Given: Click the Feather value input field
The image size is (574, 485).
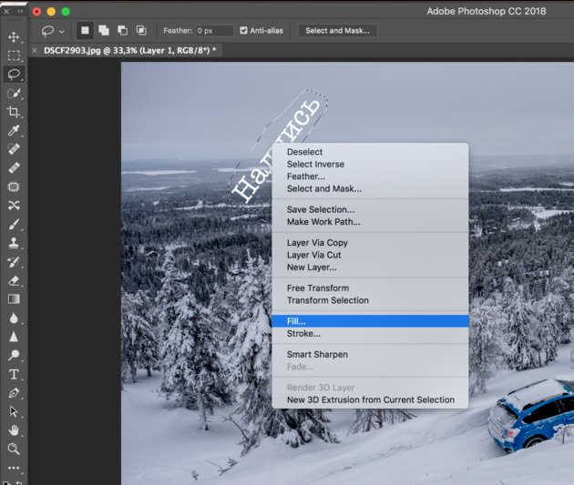Looking at the screenshot, I should pyautogui.click(x=215, y=30).
